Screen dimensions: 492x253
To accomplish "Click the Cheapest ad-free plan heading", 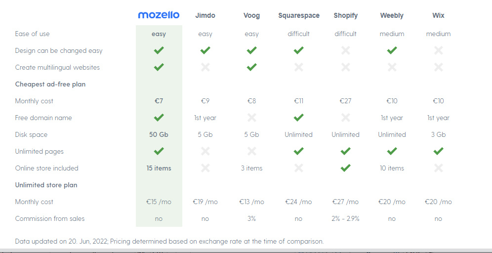I will pyautogui.click(x=50, y=84).
